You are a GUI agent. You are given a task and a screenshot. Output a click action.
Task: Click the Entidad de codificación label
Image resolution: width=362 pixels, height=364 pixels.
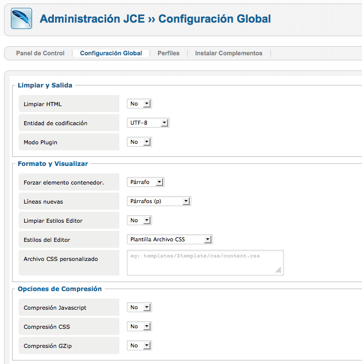(55, 123)
